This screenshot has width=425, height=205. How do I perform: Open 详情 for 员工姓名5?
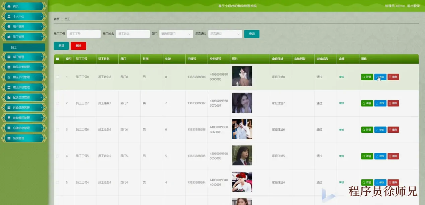click(367, 156)
